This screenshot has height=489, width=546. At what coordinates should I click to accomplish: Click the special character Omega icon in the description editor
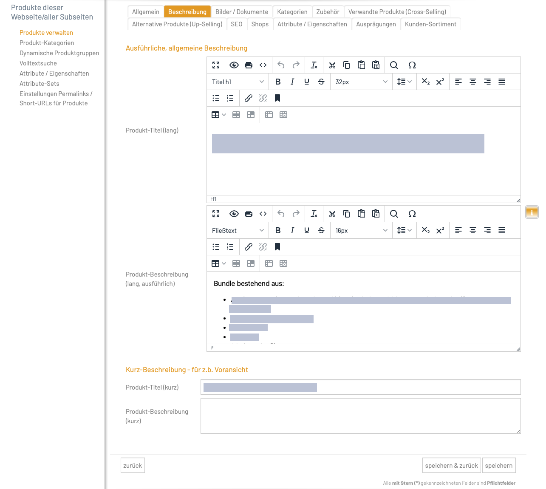pyautogui.click(x=412, y=214)
